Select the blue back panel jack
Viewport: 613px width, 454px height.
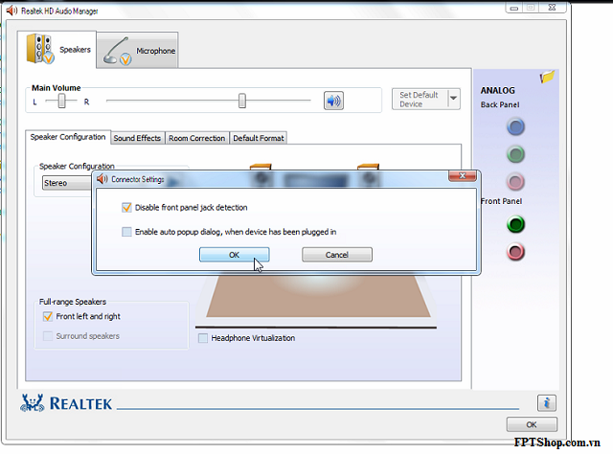click(x=515, y=126)
